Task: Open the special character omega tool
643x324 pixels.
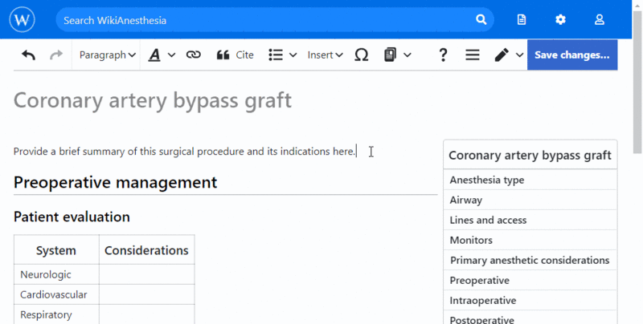Action: click(x=361, y=55)
